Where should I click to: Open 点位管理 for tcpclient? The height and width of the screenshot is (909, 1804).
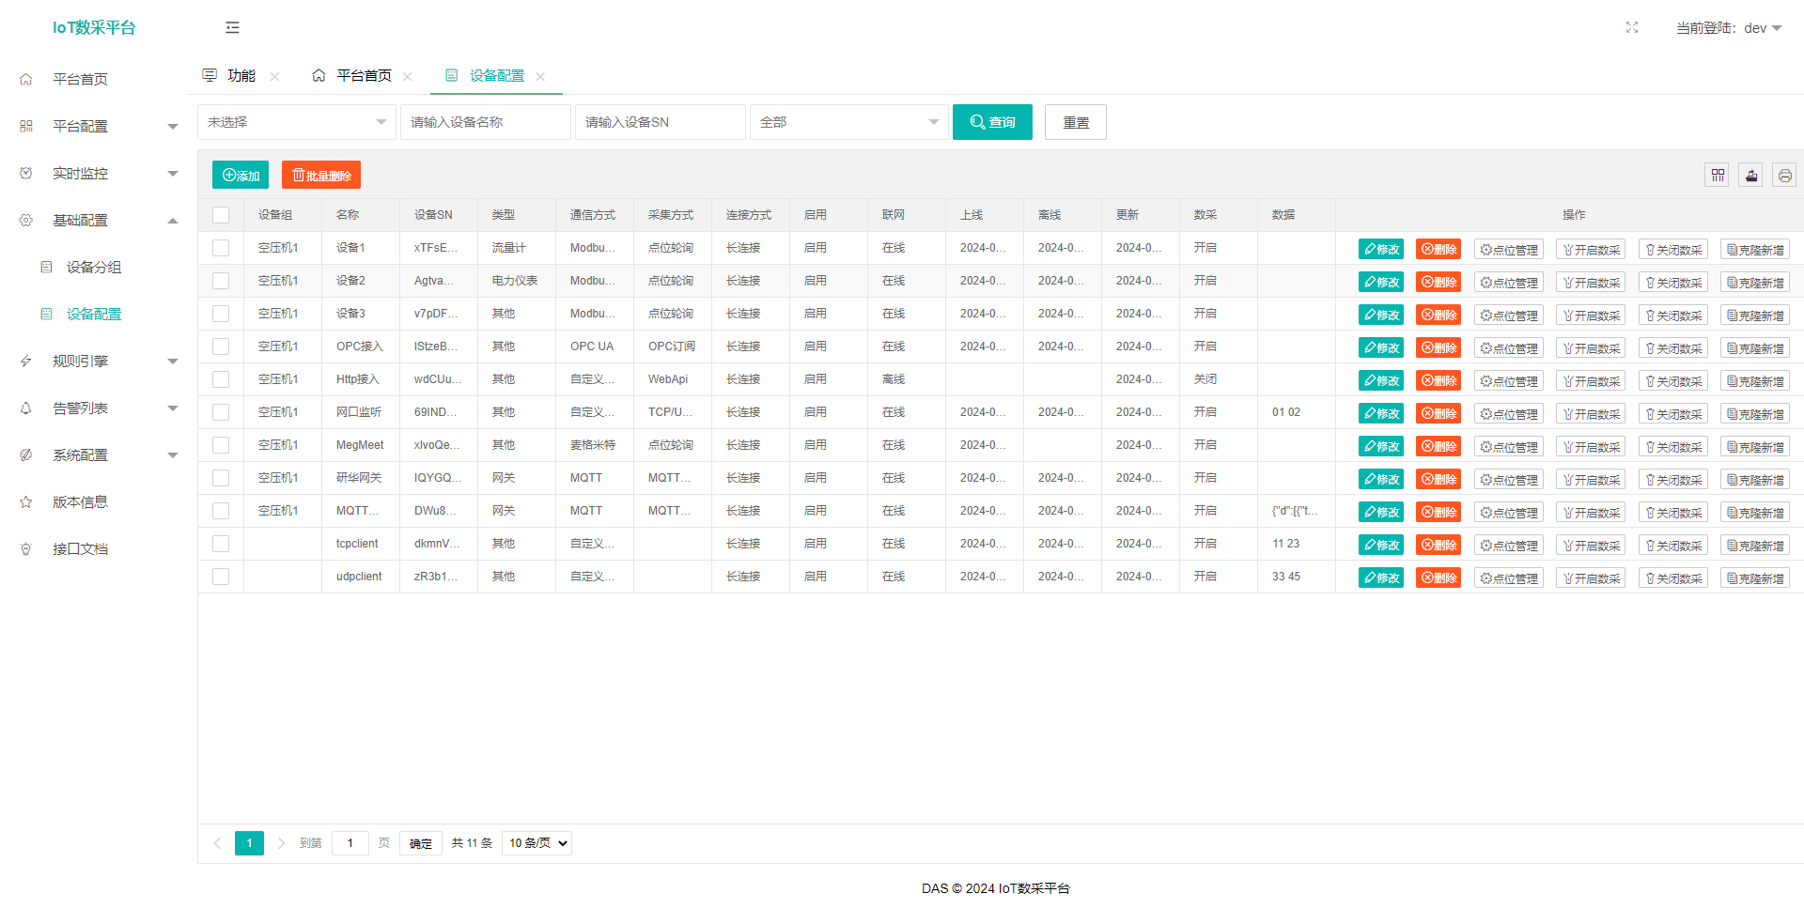(x=1509, y=545)
